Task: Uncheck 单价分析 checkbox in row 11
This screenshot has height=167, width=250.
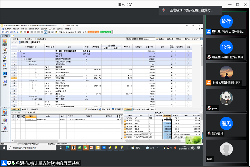Action: tap(172, 78)
